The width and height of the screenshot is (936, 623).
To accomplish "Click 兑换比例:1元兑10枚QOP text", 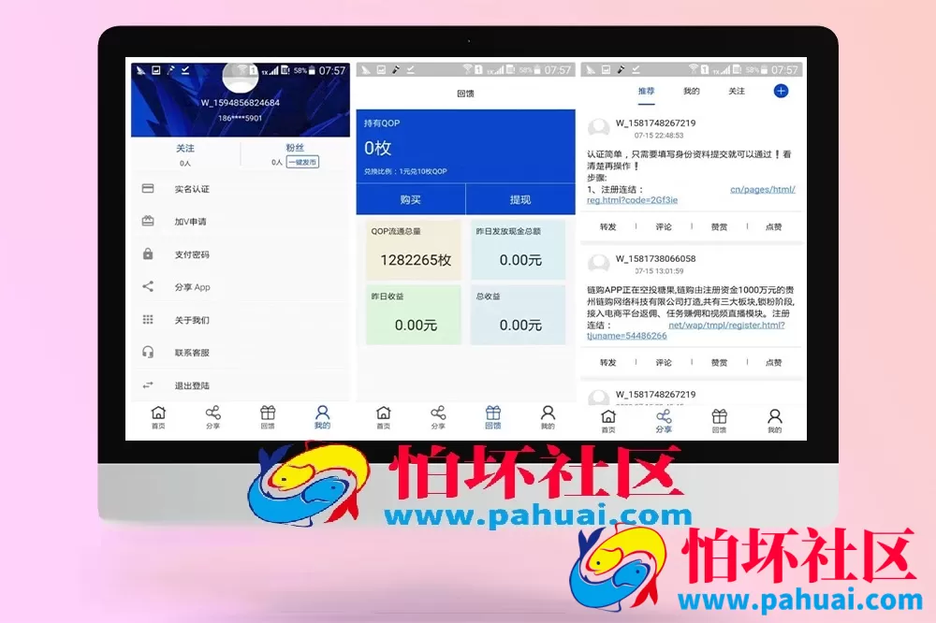I will [x=405, y=171].
